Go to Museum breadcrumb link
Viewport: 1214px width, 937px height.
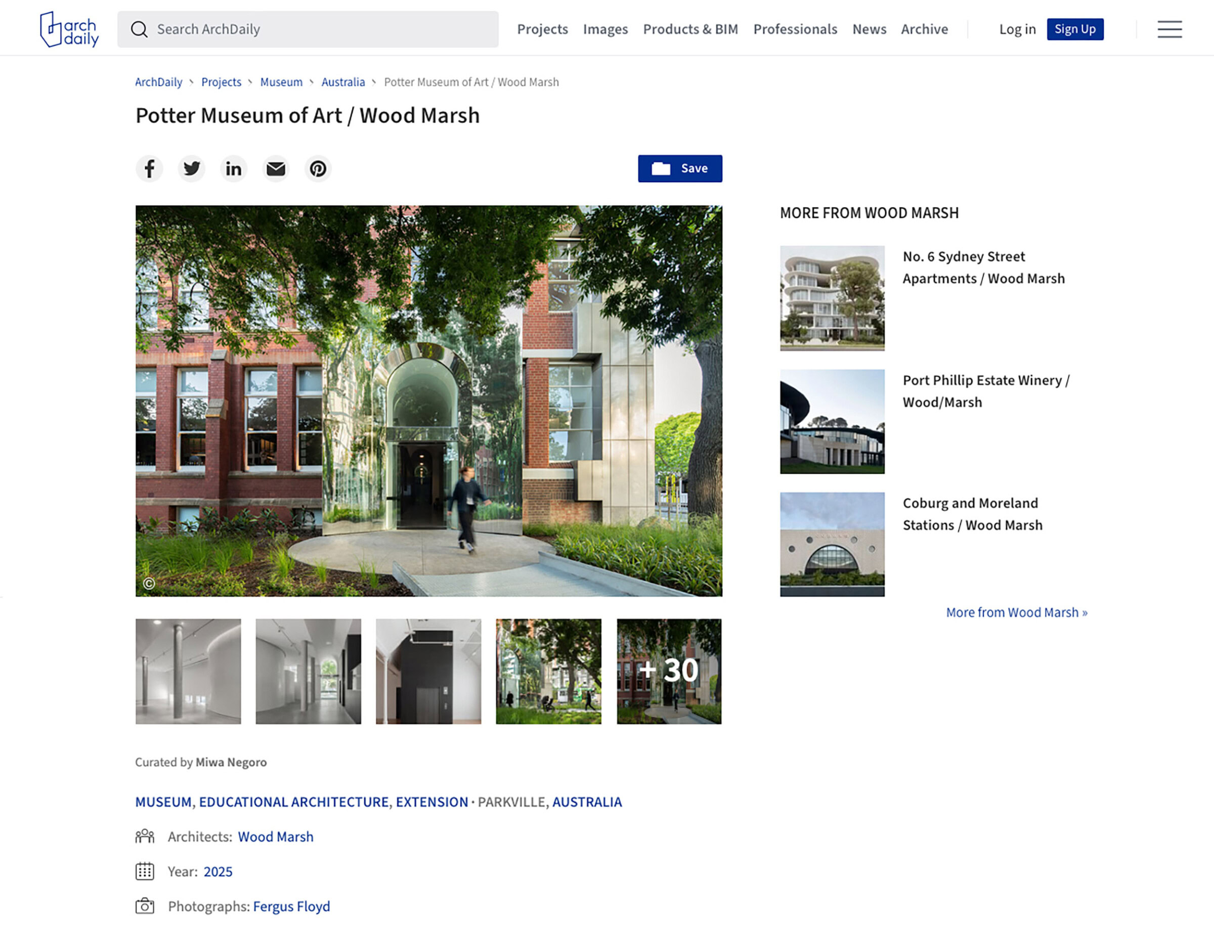(281, 82)
